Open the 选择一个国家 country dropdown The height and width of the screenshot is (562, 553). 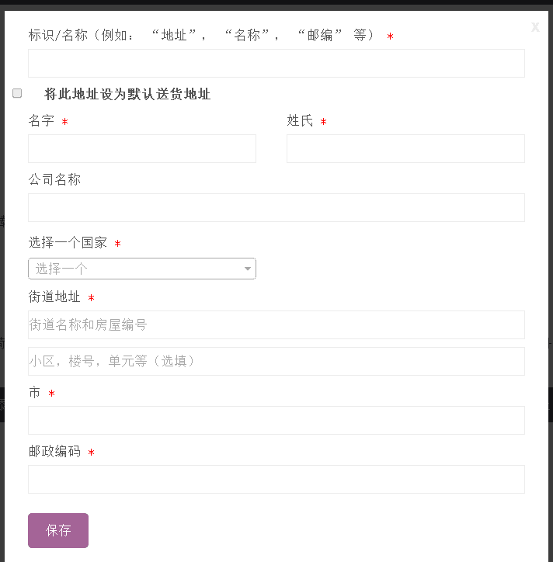pos(142,269)
